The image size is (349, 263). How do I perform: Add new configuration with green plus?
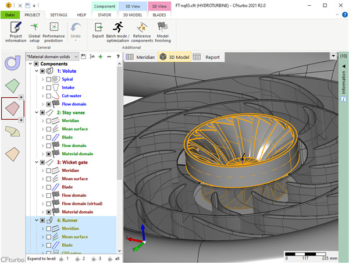point(101,56)
